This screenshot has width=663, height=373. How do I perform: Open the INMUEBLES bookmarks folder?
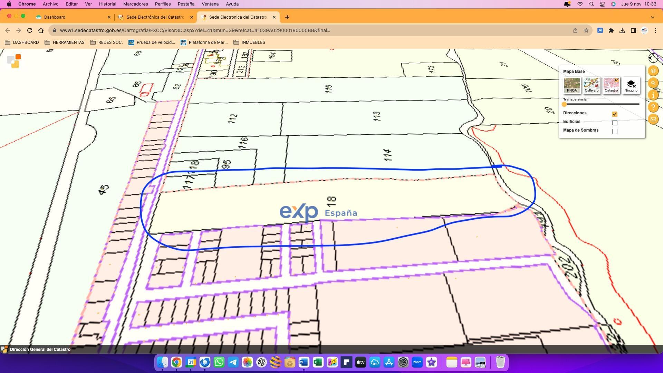[x=249, y=42]
